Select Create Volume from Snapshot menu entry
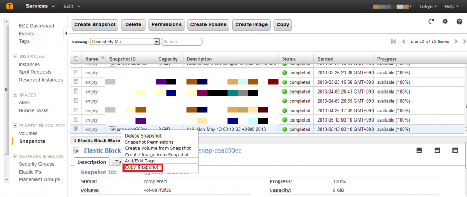This screenshot has height=197, width=467. (158, 148)
